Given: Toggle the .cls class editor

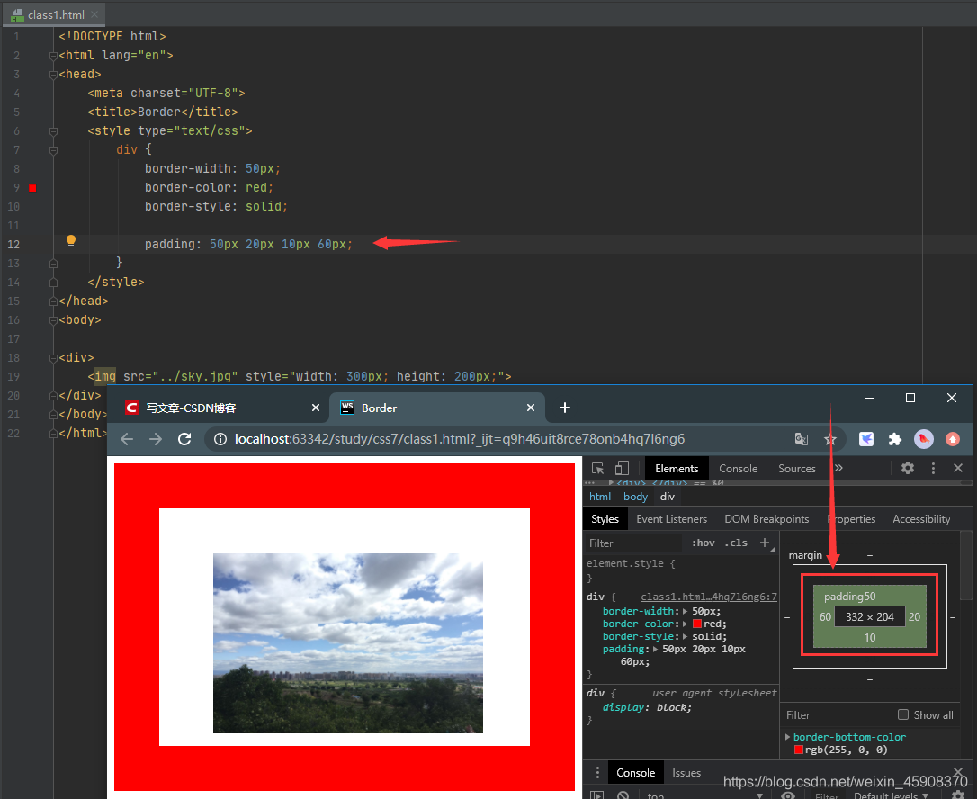Looking at the screenshot, I should [735, 543].
